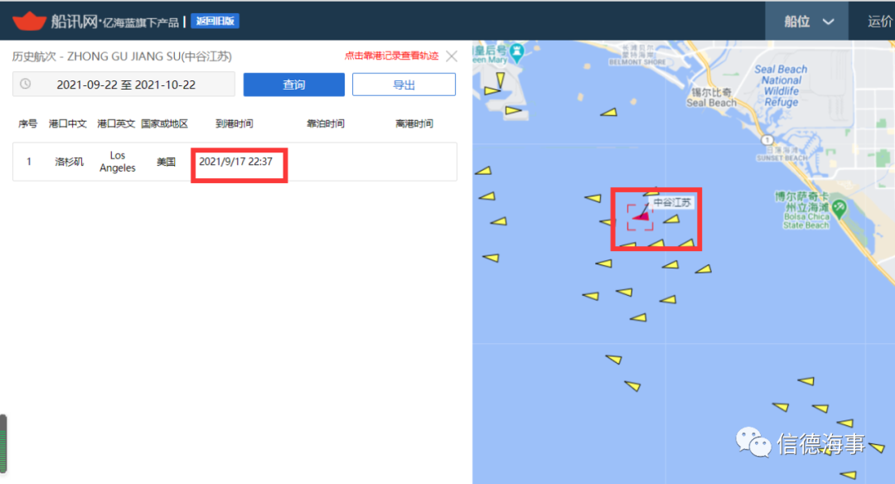
Task: Close the 历史航次 panel with the X
Action: [452, 56]
